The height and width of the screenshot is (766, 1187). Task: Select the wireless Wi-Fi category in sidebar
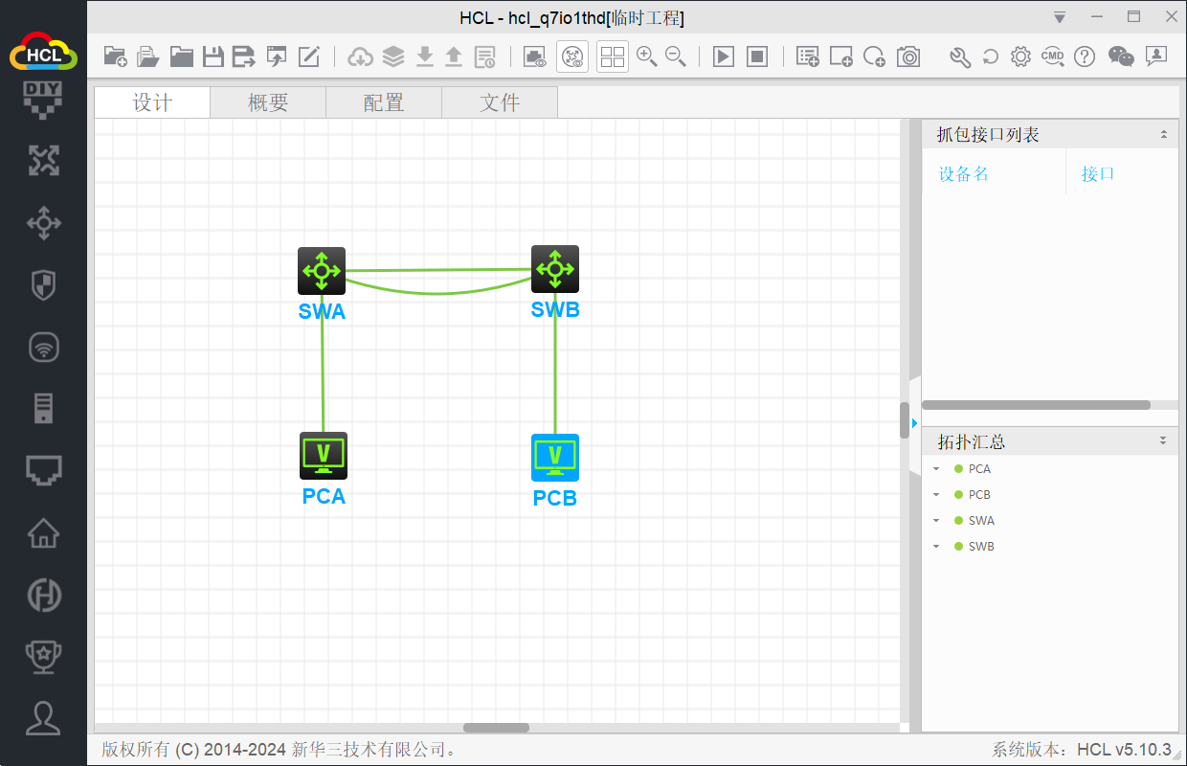tap(43, 347)
